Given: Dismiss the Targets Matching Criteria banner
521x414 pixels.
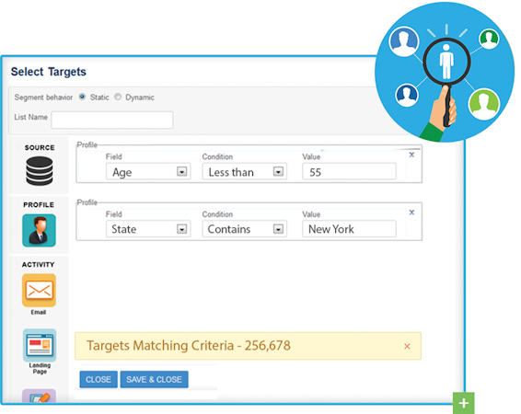Looking at the screenshot, I should click(x=407, y=346).
